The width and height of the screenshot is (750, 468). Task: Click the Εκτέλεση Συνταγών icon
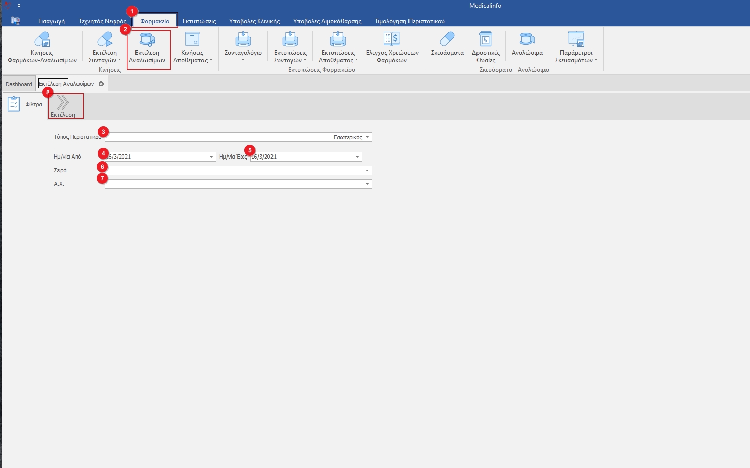pos(105,40)
